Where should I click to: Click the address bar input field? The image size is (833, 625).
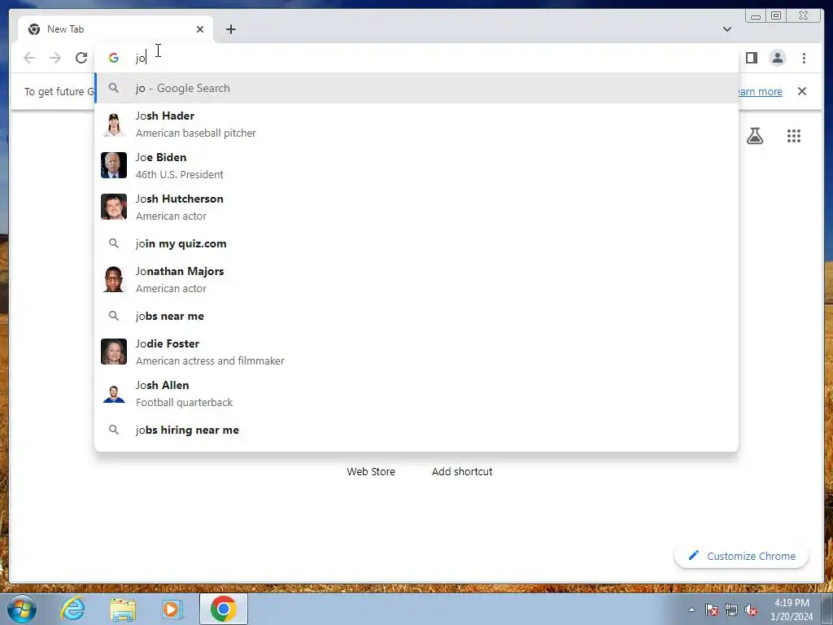[416, 58]
